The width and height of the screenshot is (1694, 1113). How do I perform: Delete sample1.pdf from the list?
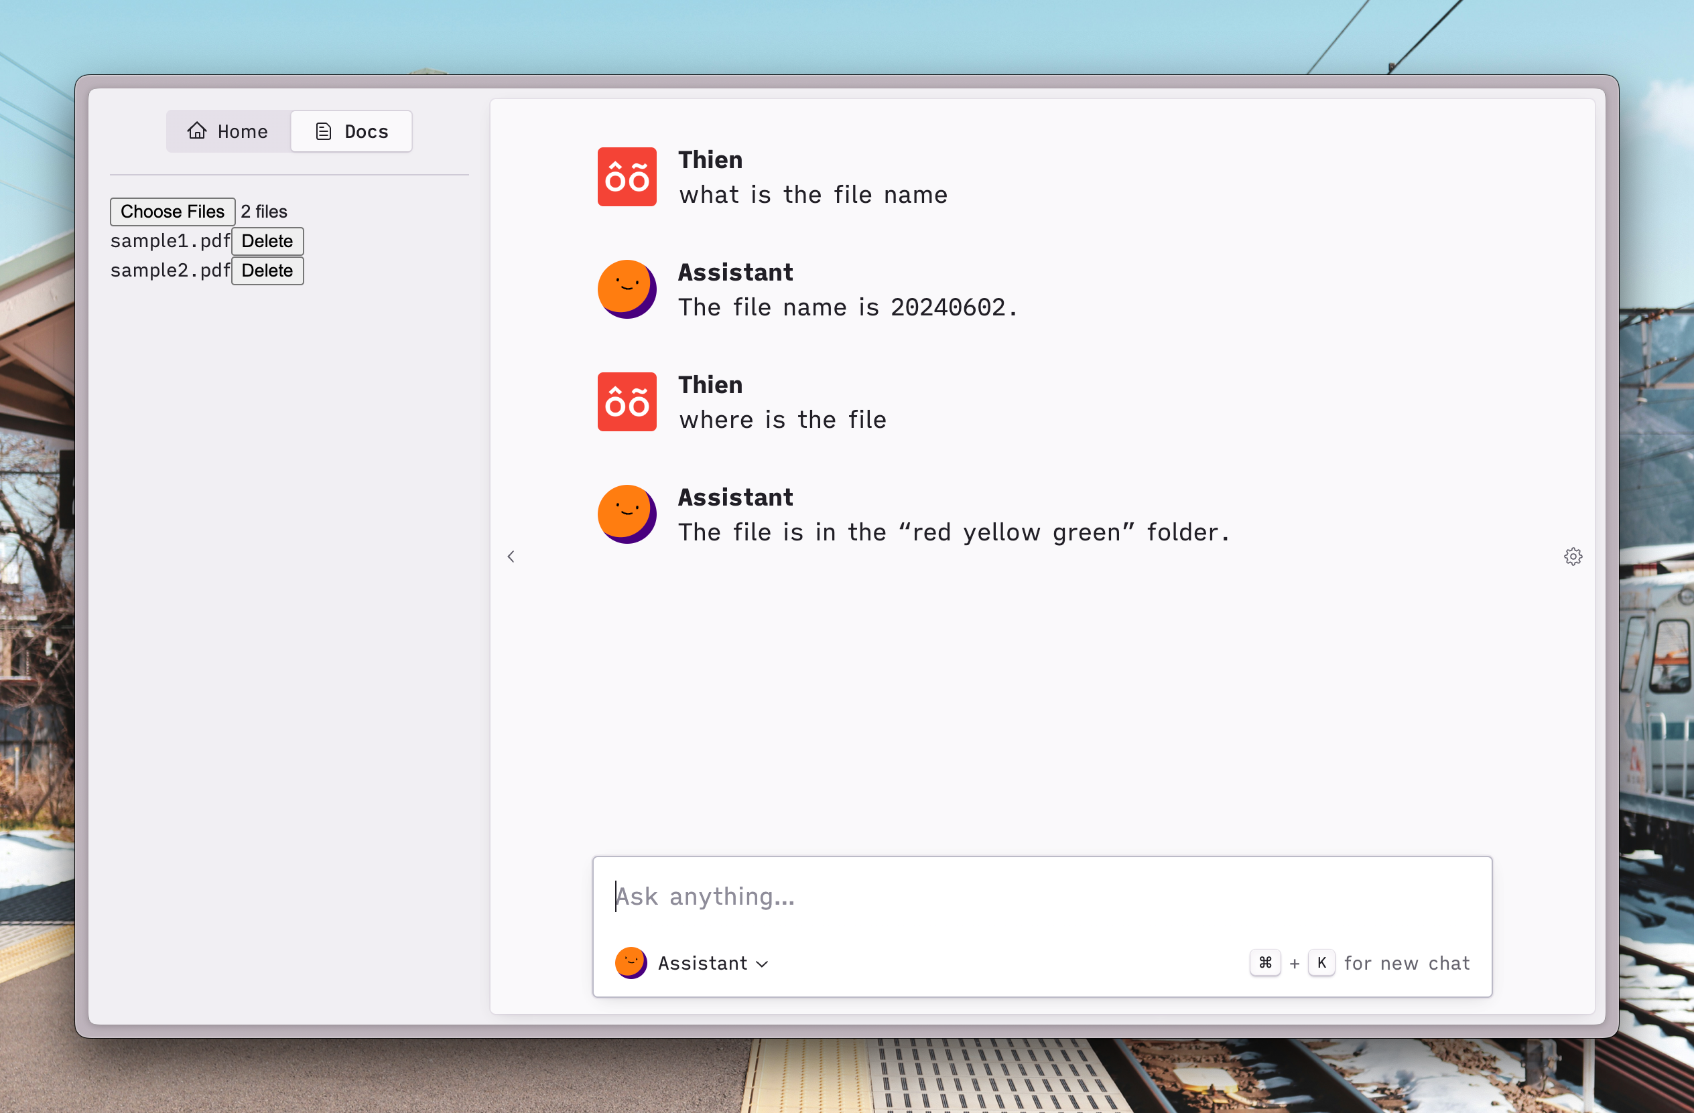click(x=267, y=241)
